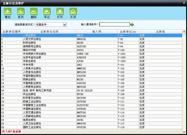Screen dimensions: 187x135
Task: Sort by the 出版单位编号 column header
Action: pos(12,31)
